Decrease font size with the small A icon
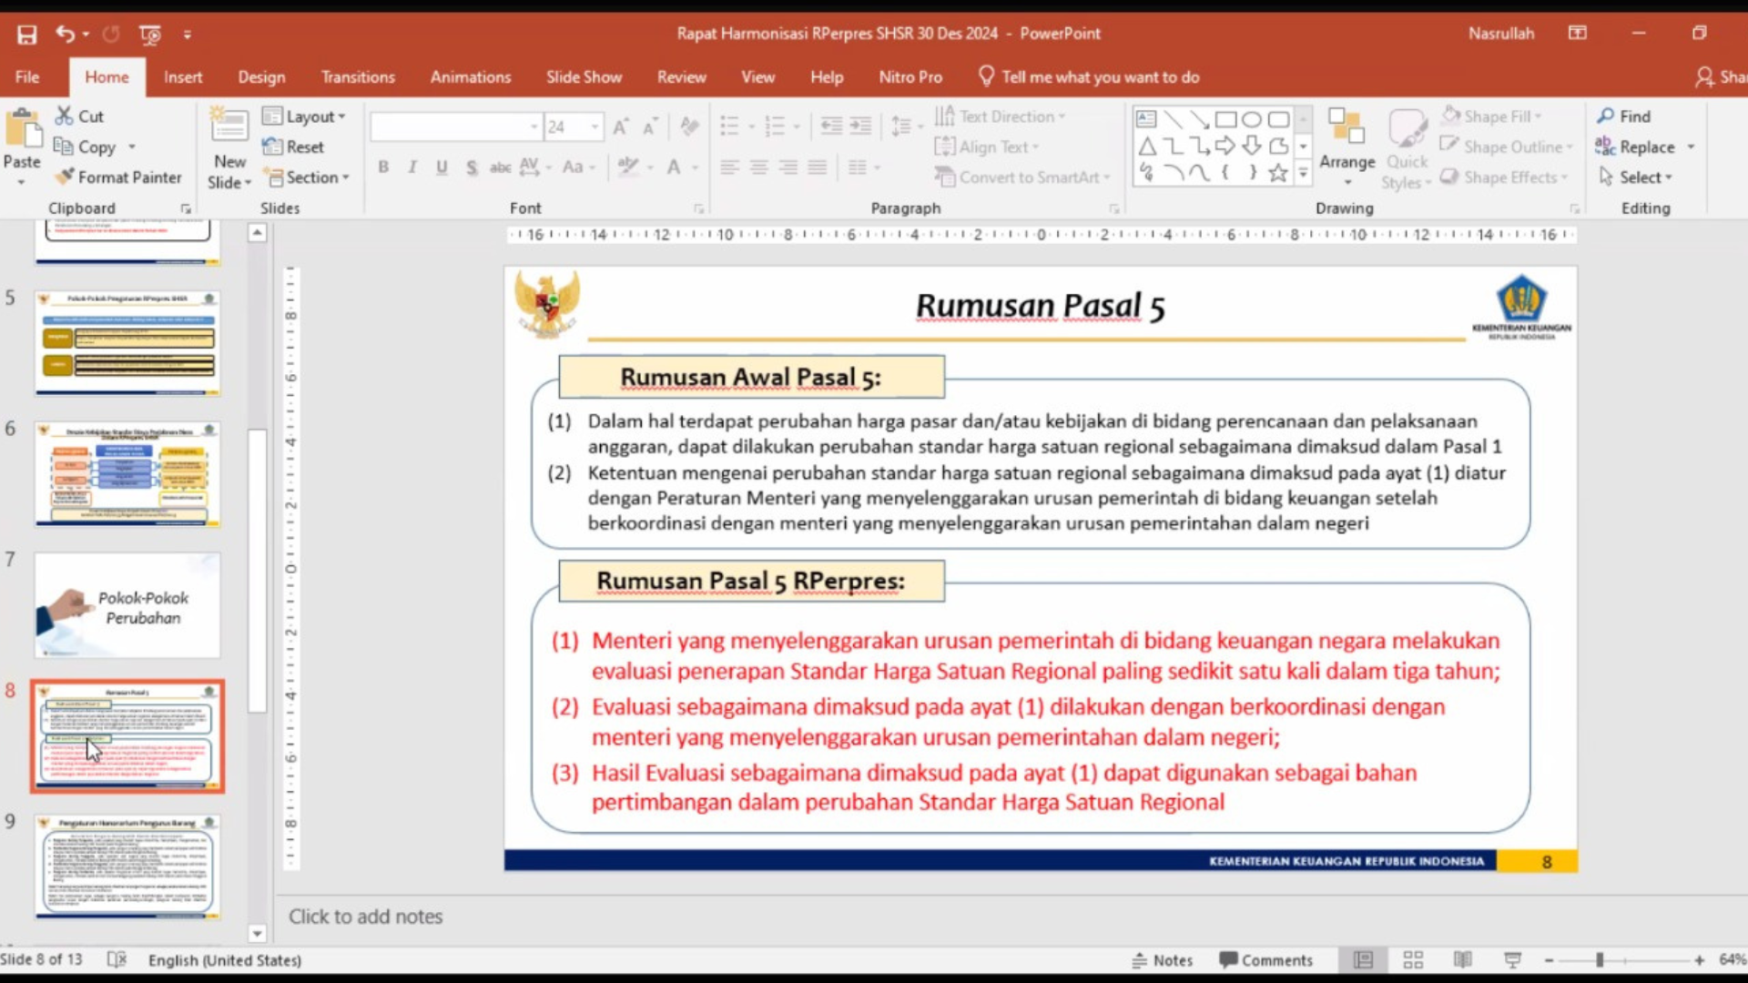Viewport: 1748px width, 983px height. [650, 127]
